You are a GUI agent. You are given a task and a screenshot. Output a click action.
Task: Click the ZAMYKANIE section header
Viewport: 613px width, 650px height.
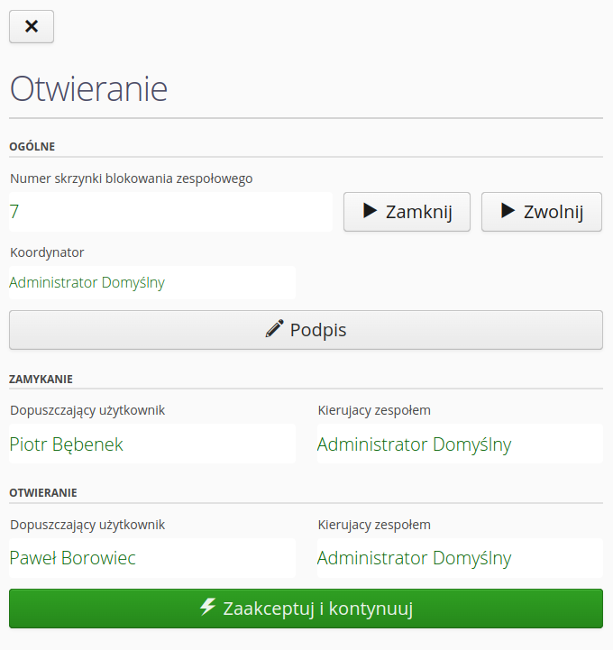click(x=41, y=379)
